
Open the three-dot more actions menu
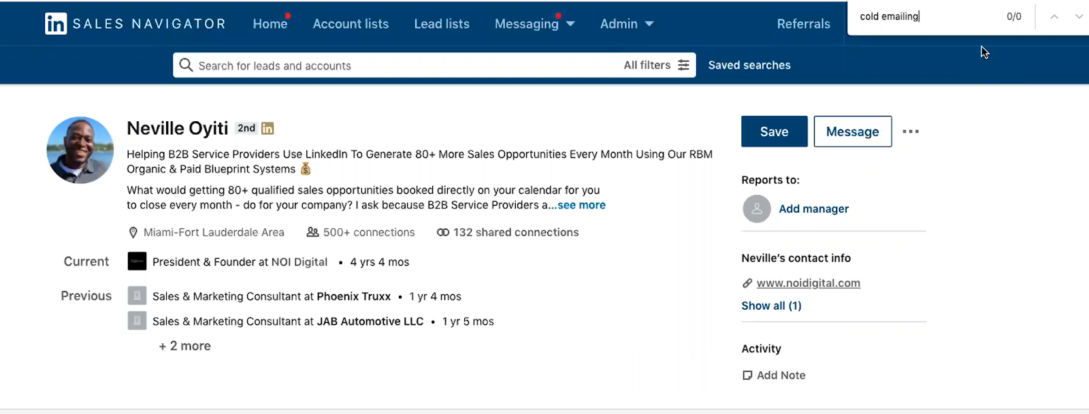[x=911, y=131]
